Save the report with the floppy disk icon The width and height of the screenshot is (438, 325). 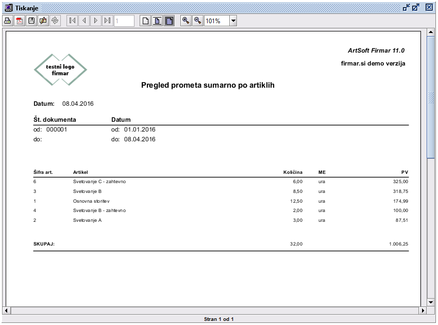31,21
